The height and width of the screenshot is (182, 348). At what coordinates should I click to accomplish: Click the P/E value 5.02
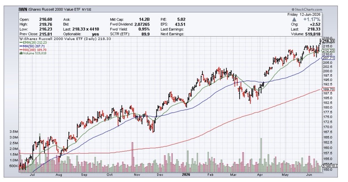point(181,19)
